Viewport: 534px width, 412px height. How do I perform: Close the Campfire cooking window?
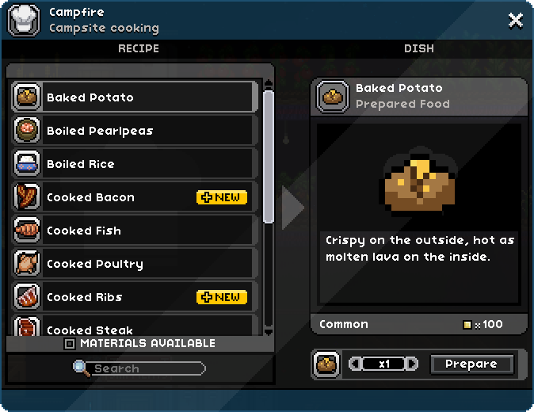515,21
